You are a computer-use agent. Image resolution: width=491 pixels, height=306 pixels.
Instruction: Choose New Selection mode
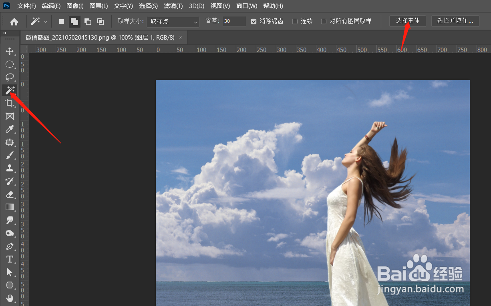point(62,22)
